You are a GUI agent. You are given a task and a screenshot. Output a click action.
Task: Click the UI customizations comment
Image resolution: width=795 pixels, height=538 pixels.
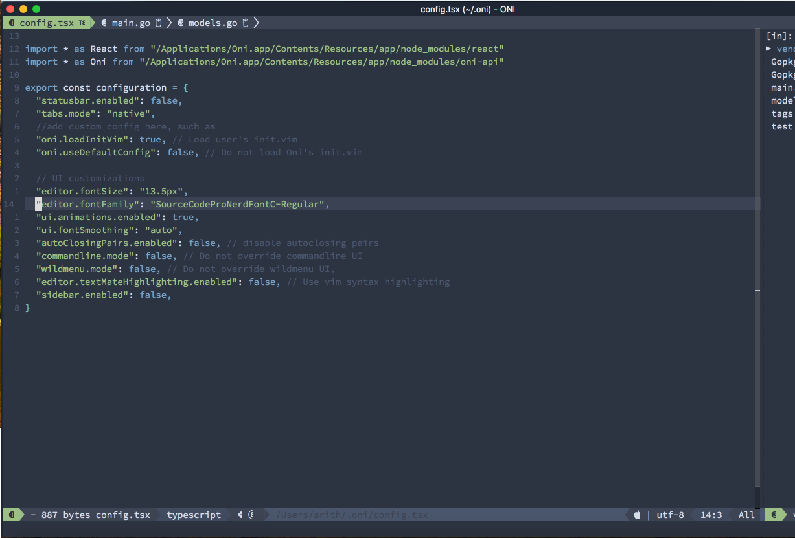91,178
